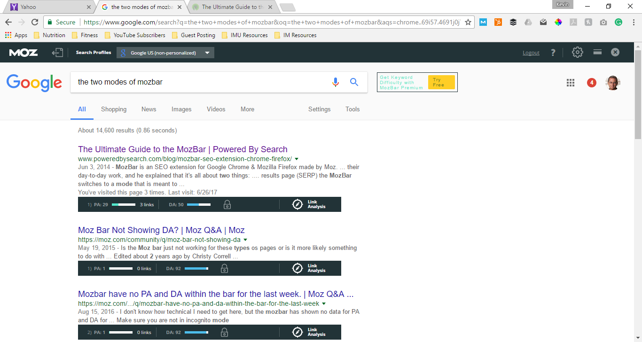Open Mozbar have no PA and DA result
642x342 pixels.
tap(216, 294)
